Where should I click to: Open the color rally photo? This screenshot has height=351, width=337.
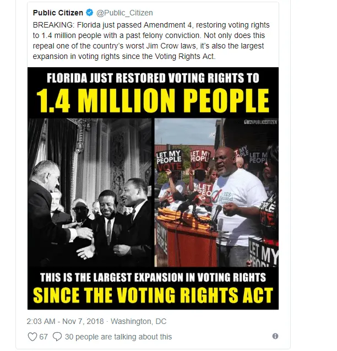point(216,192)
